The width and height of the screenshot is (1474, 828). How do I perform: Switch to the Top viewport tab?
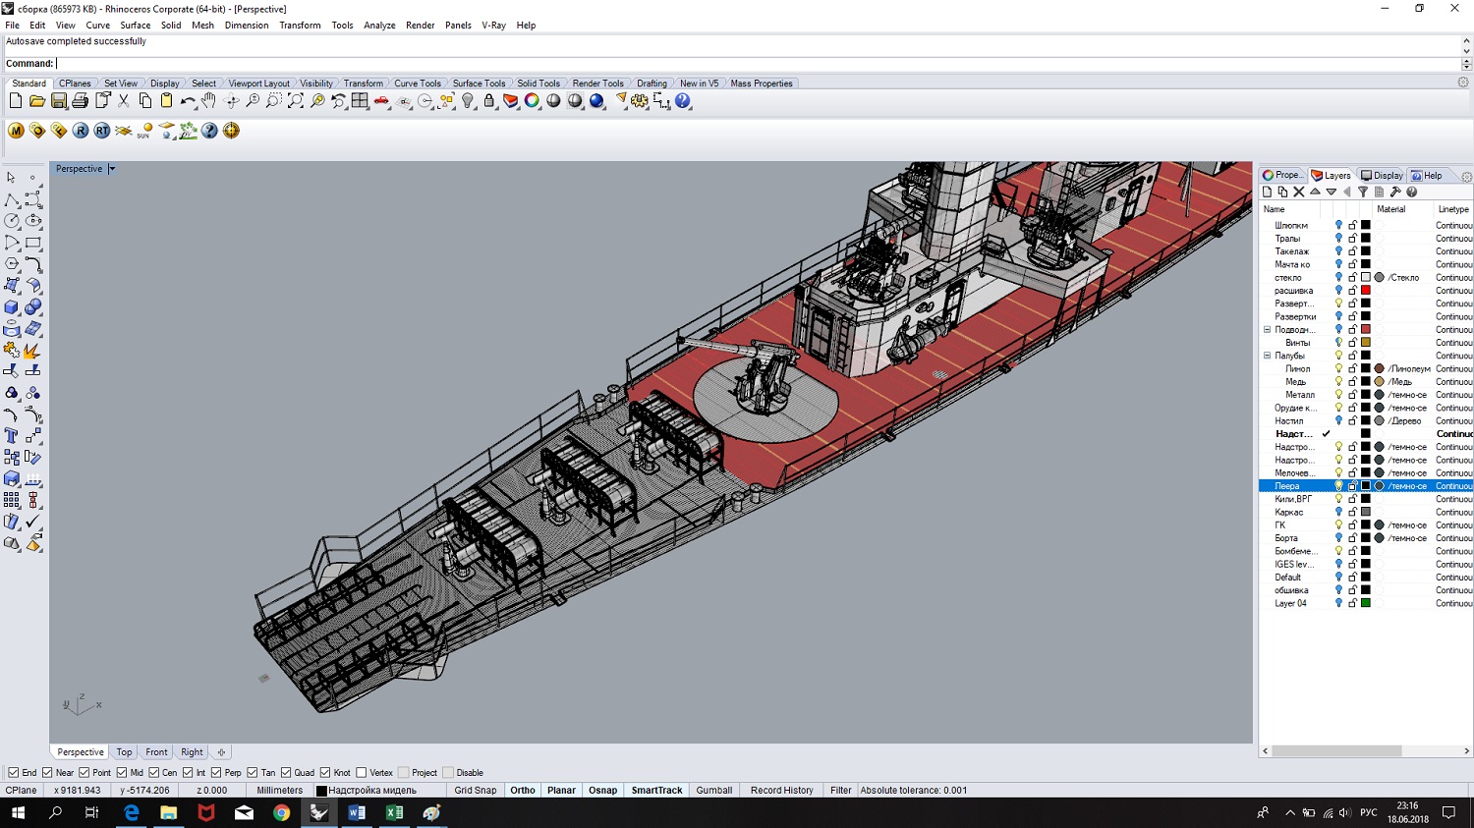click(124, 752)
